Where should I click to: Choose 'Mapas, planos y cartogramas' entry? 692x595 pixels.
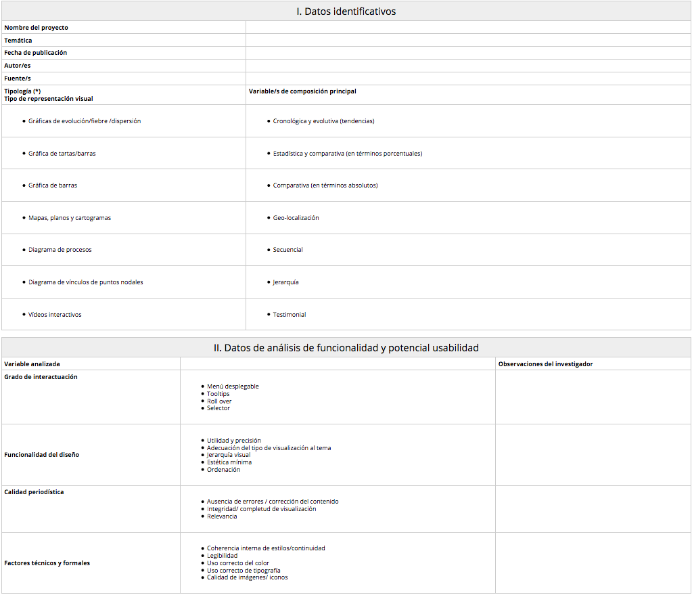pos(70,218)
